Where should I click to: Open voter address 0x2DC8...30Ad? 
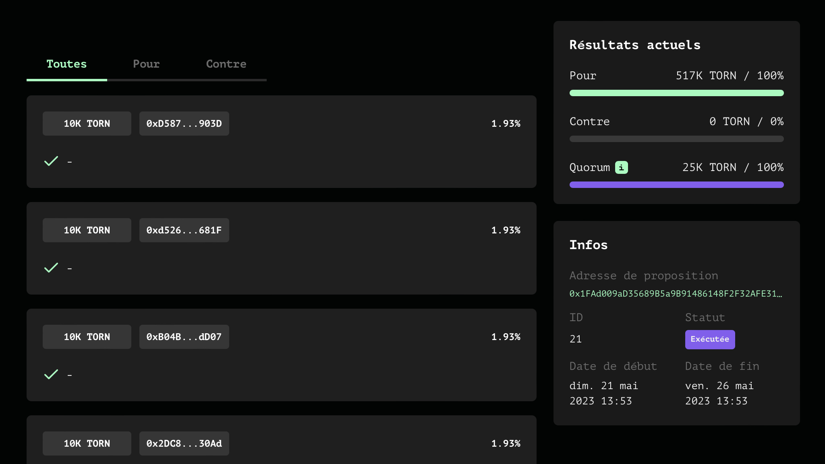tap(184, 443)
